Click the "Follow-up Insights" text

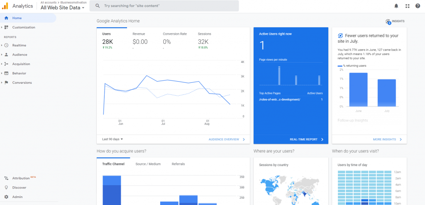353,121
